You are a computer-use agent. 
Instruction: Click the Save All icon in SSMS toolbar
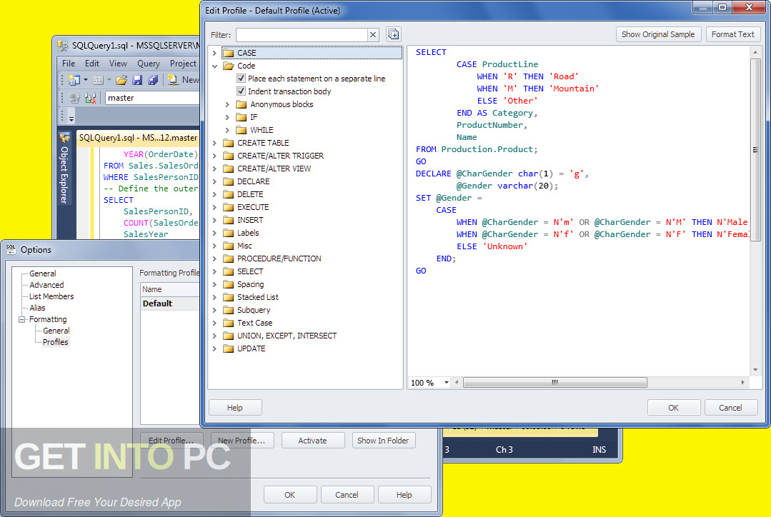click(154, 79)
